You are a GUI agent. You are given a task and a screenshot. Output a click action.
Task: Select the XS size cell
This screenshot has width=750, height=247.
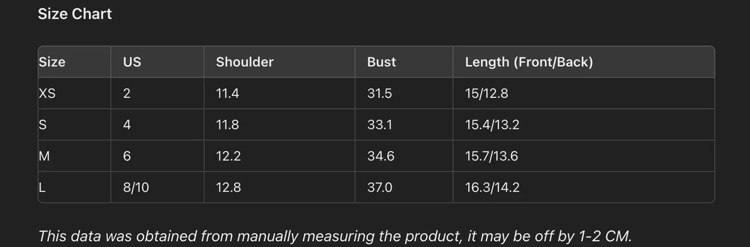(47, 94)
